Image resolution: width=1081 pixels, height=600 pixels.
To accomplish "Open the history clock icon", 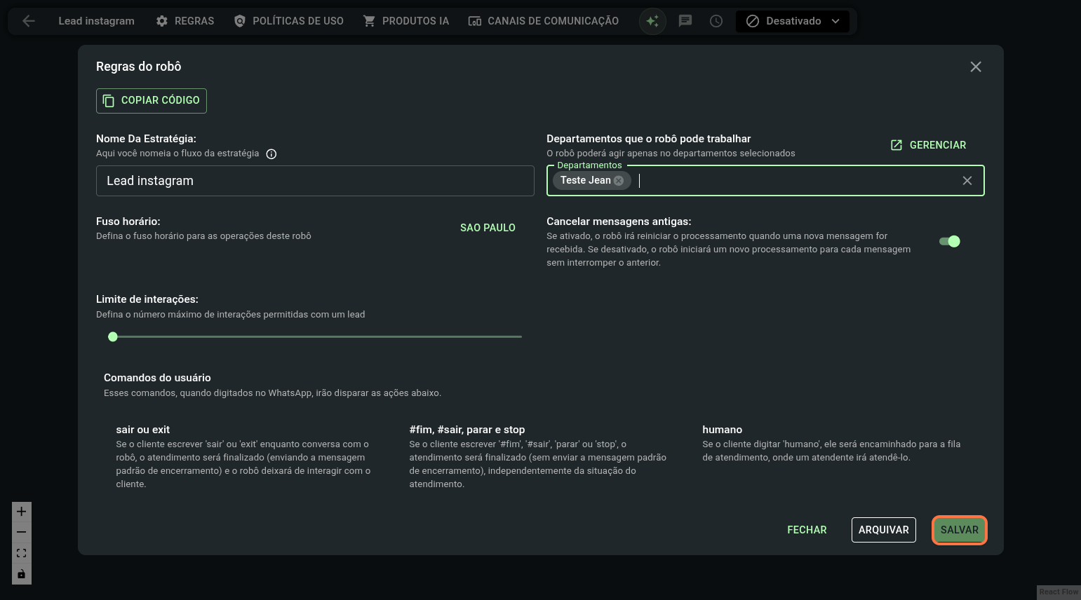I will [x=716, y=21].
